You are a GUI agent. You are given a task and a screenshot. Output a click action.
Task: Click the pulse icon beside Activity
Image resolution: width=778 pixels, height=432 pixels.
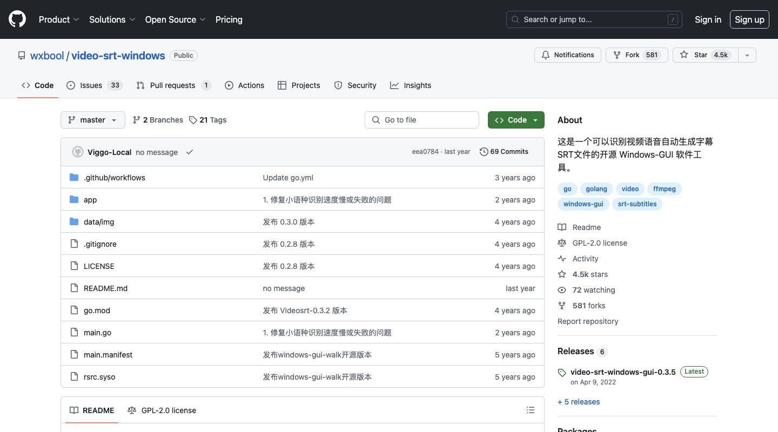[x=562, y=259]
